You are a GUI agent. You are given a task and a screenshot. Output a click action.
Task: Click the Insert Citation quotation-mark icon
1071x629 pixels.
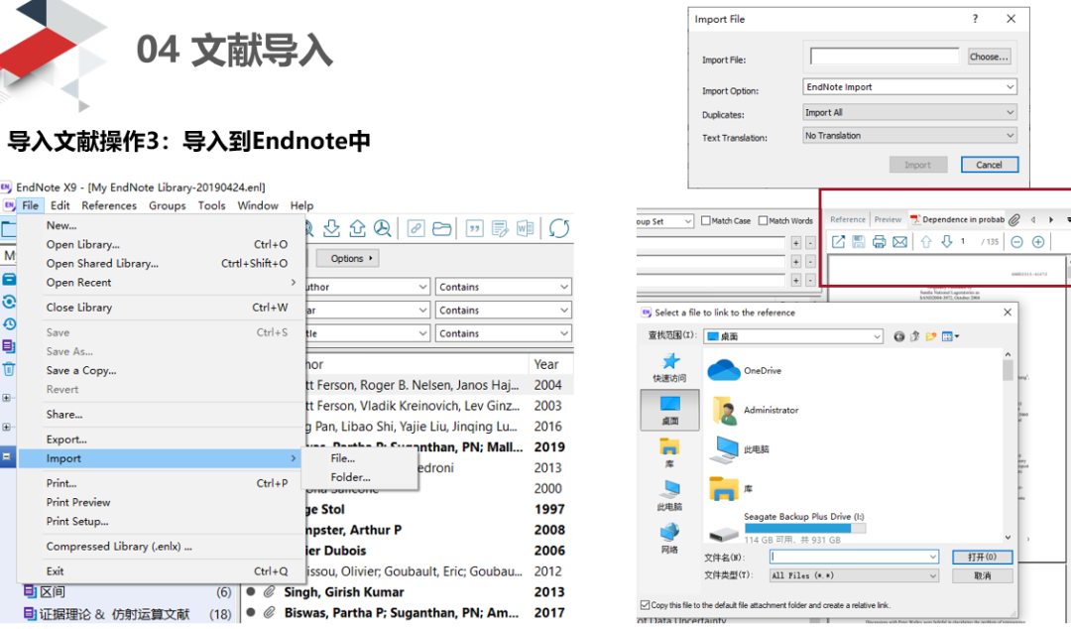(474, 228)
